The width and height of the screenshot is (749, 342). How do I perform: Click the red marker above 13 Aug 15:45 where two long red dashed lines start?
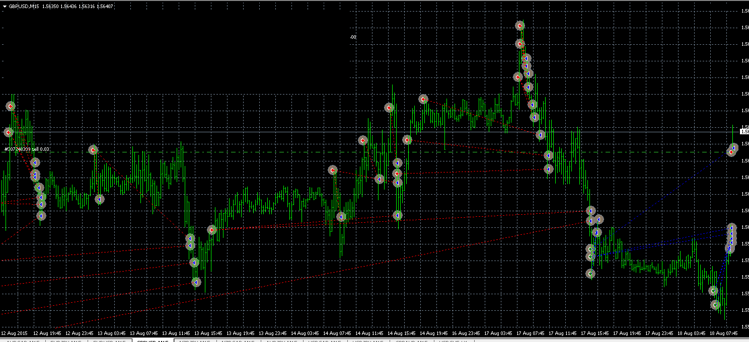[212, 230]
